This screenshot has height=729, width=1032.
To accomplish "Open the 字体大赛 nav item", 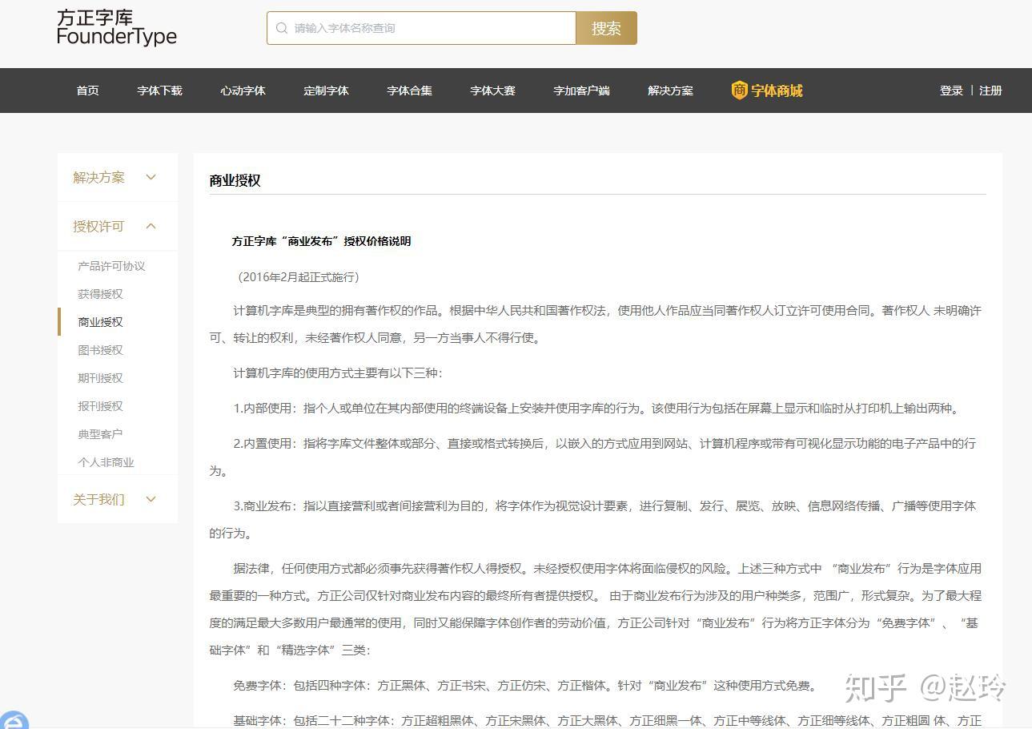I will [493, 91].
